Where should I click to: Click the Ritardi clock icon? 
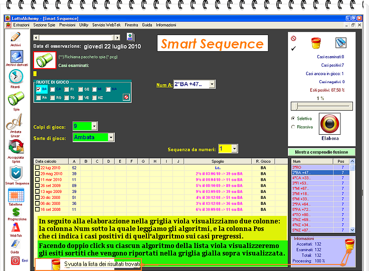click(x=16, y=77)
